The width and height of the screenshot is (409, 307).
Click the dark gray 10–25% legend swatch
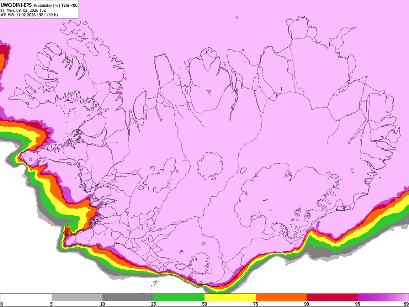click(x=128, y=297)
